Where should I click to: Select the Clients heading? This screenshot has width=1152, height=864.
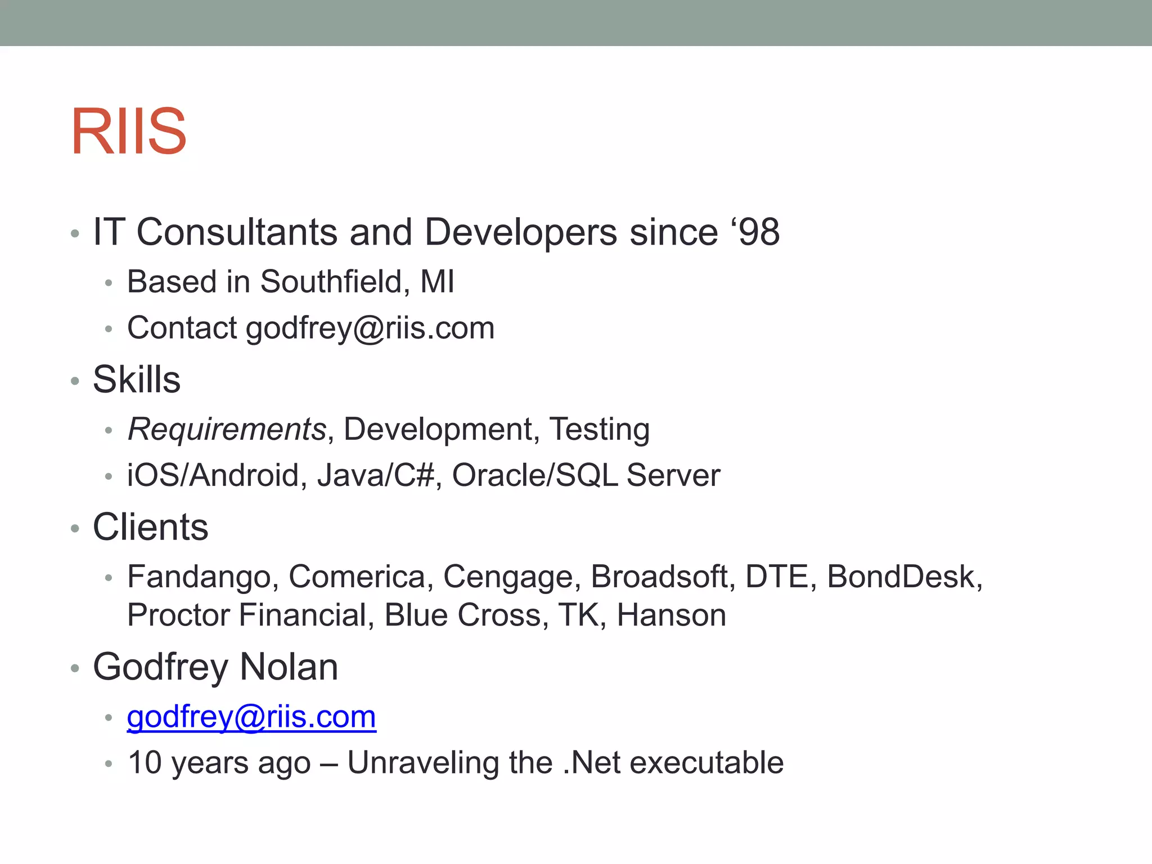click(x=151, y=527)
